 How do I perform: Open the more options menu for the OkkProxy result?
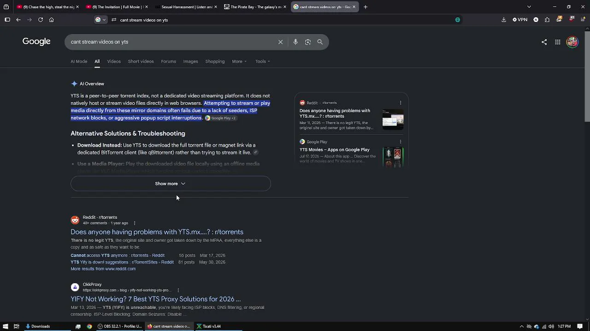[178, 291]
